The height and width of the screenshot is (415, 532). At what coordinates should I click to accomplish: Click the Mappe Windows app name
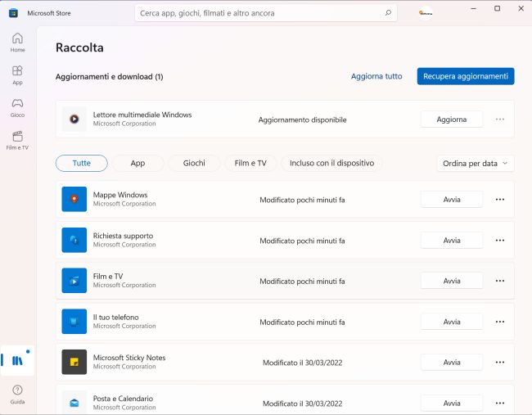(120, 195)
